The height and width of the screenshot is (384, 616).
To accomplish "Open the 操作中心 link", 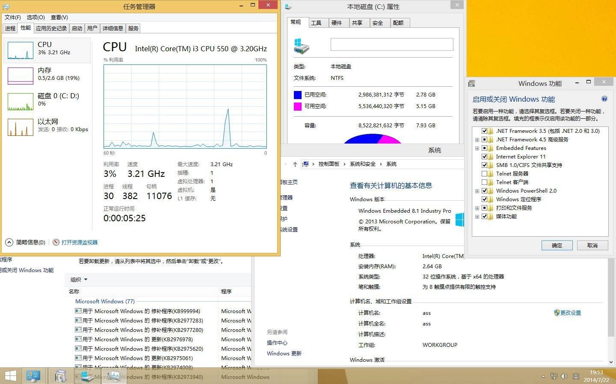I will click(277, 343).
